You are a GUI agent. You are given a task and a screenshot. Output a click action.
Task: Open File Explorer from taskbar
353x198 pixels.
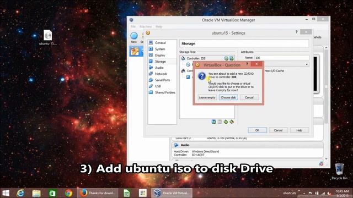[x=36, y=193]
